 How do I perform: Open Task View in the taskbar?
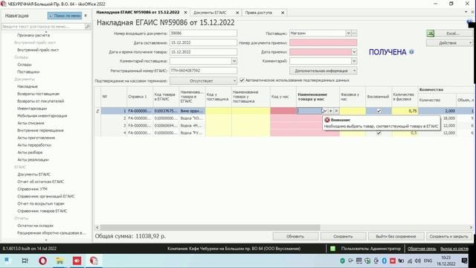coord(25,261)
